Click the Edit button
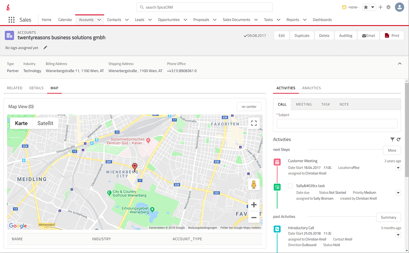Viewport: 409px width, 253px height. pyautogui.click(x=282, y=35)
